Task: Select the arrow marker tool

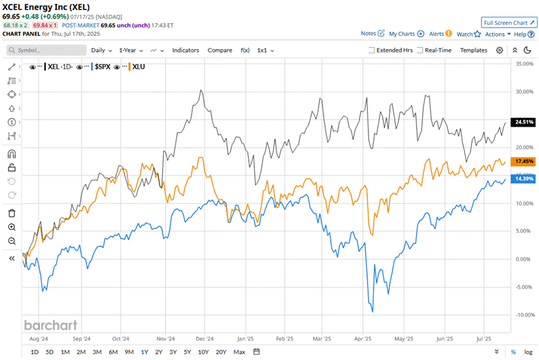Action: click(x=12, y=108)
